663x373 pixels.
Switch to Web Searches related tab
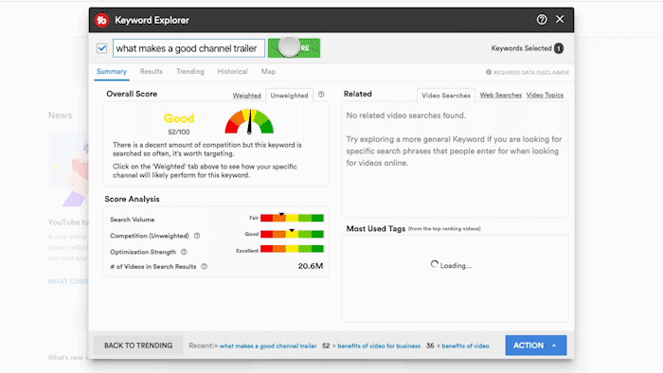[x=501, y=95]
